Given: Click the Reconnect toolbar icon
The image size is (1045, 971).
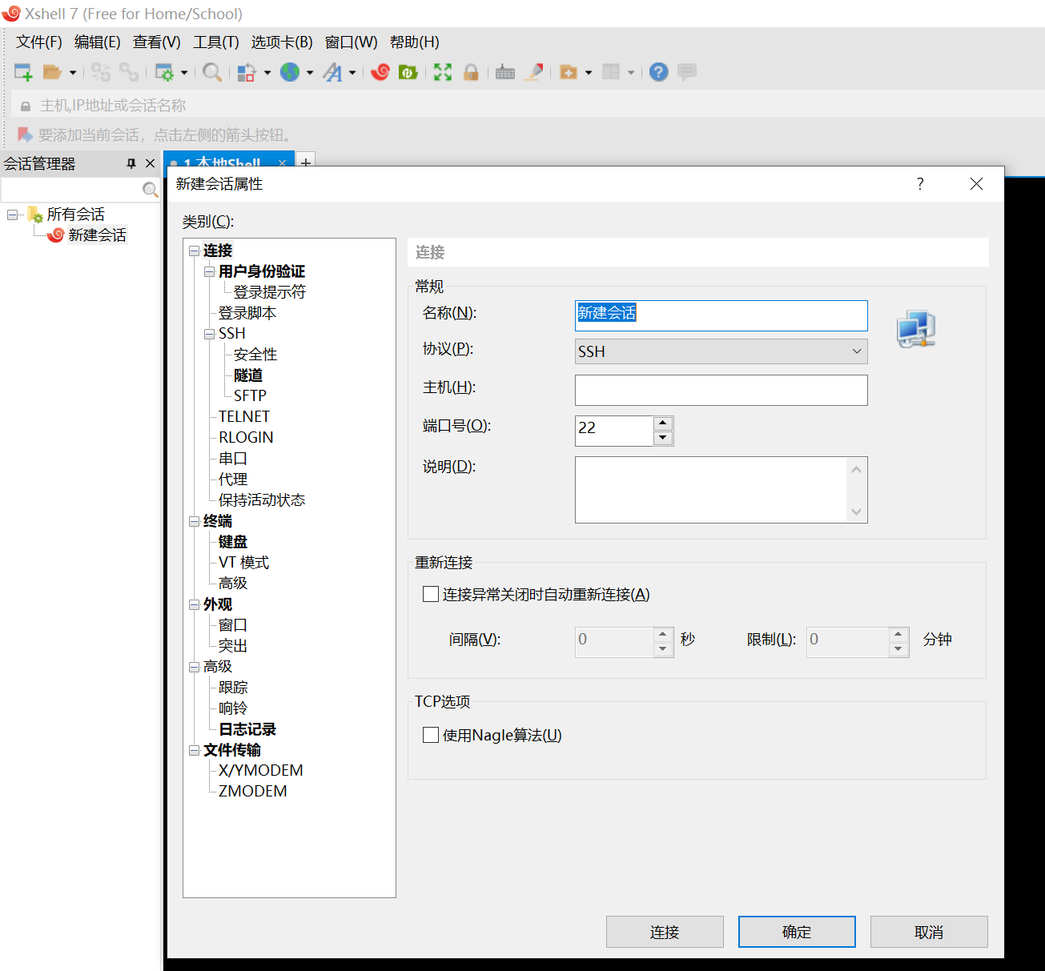Looking at the screenshot, I should click(x=100, y=72).
